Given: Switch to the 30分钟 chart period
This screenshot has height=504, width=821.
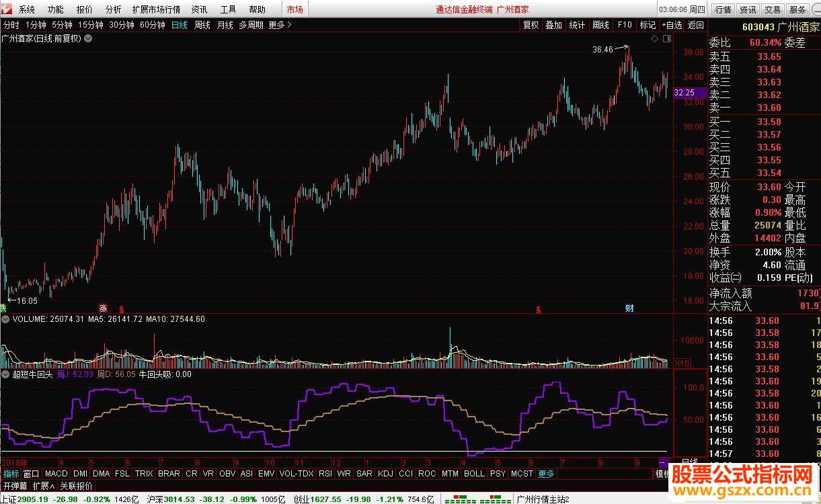Looking at the screenshot, I should tap(122, 25).
